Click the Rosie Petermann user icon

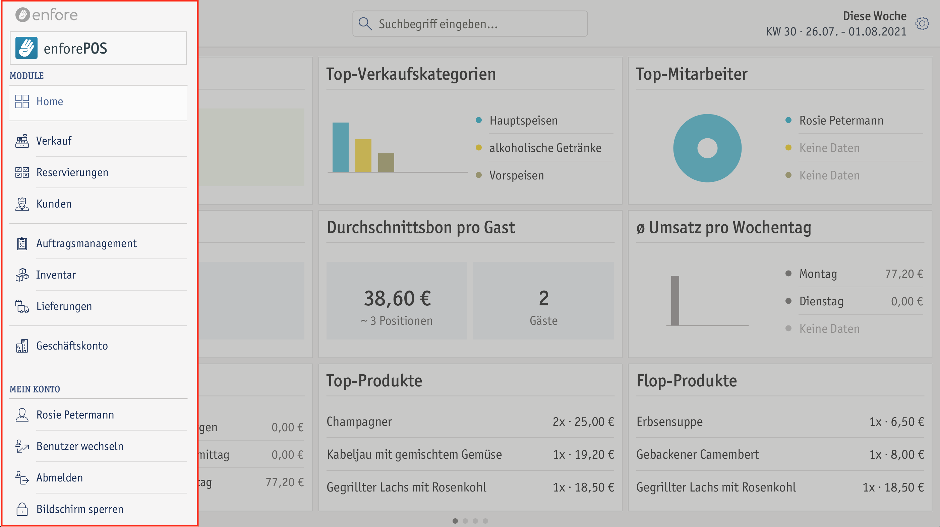22,415
